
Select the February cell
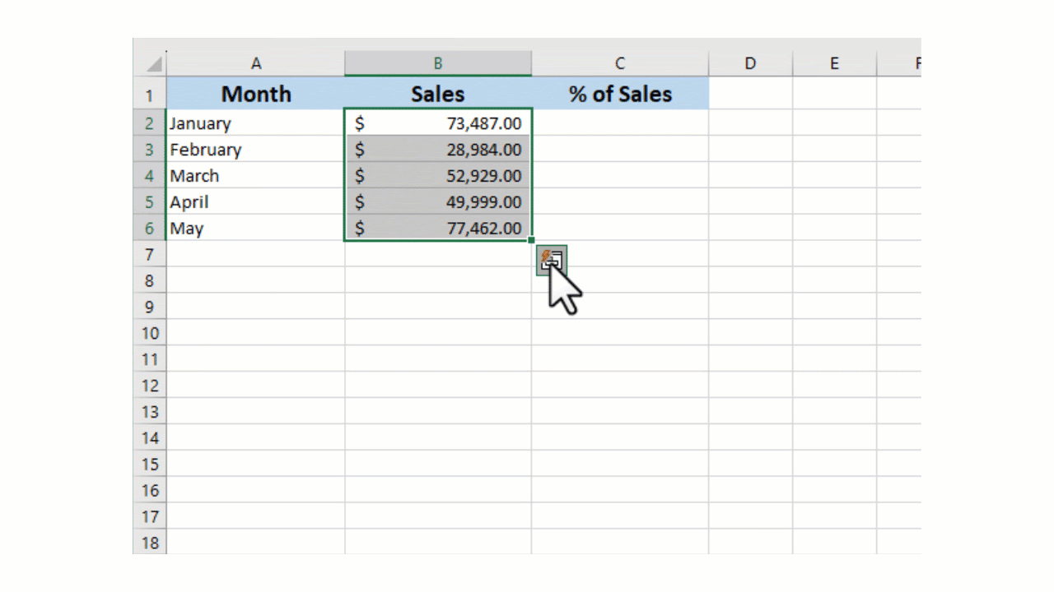coord(255,150)
